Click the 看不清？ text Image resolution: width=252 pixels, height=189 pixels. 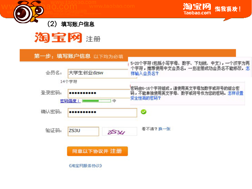[150, 129]
